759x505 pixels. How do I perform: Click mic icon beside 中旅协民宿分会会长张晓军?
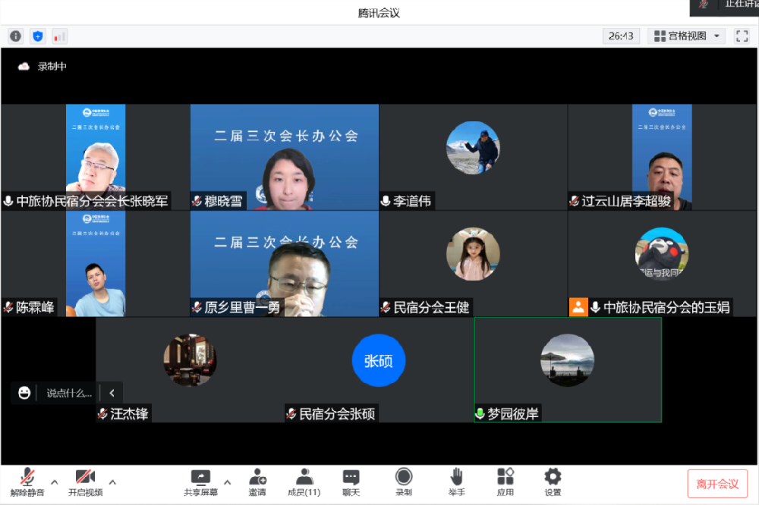(8, 201)
